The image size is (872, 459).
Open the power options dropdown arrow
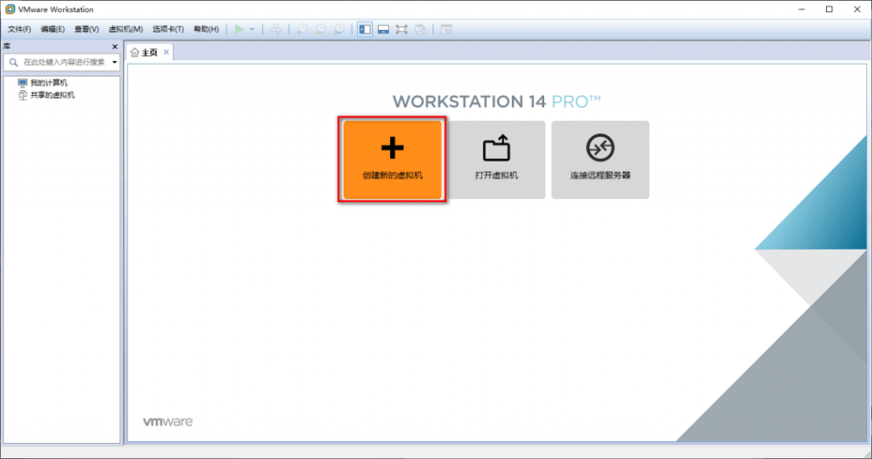point(252,30)
